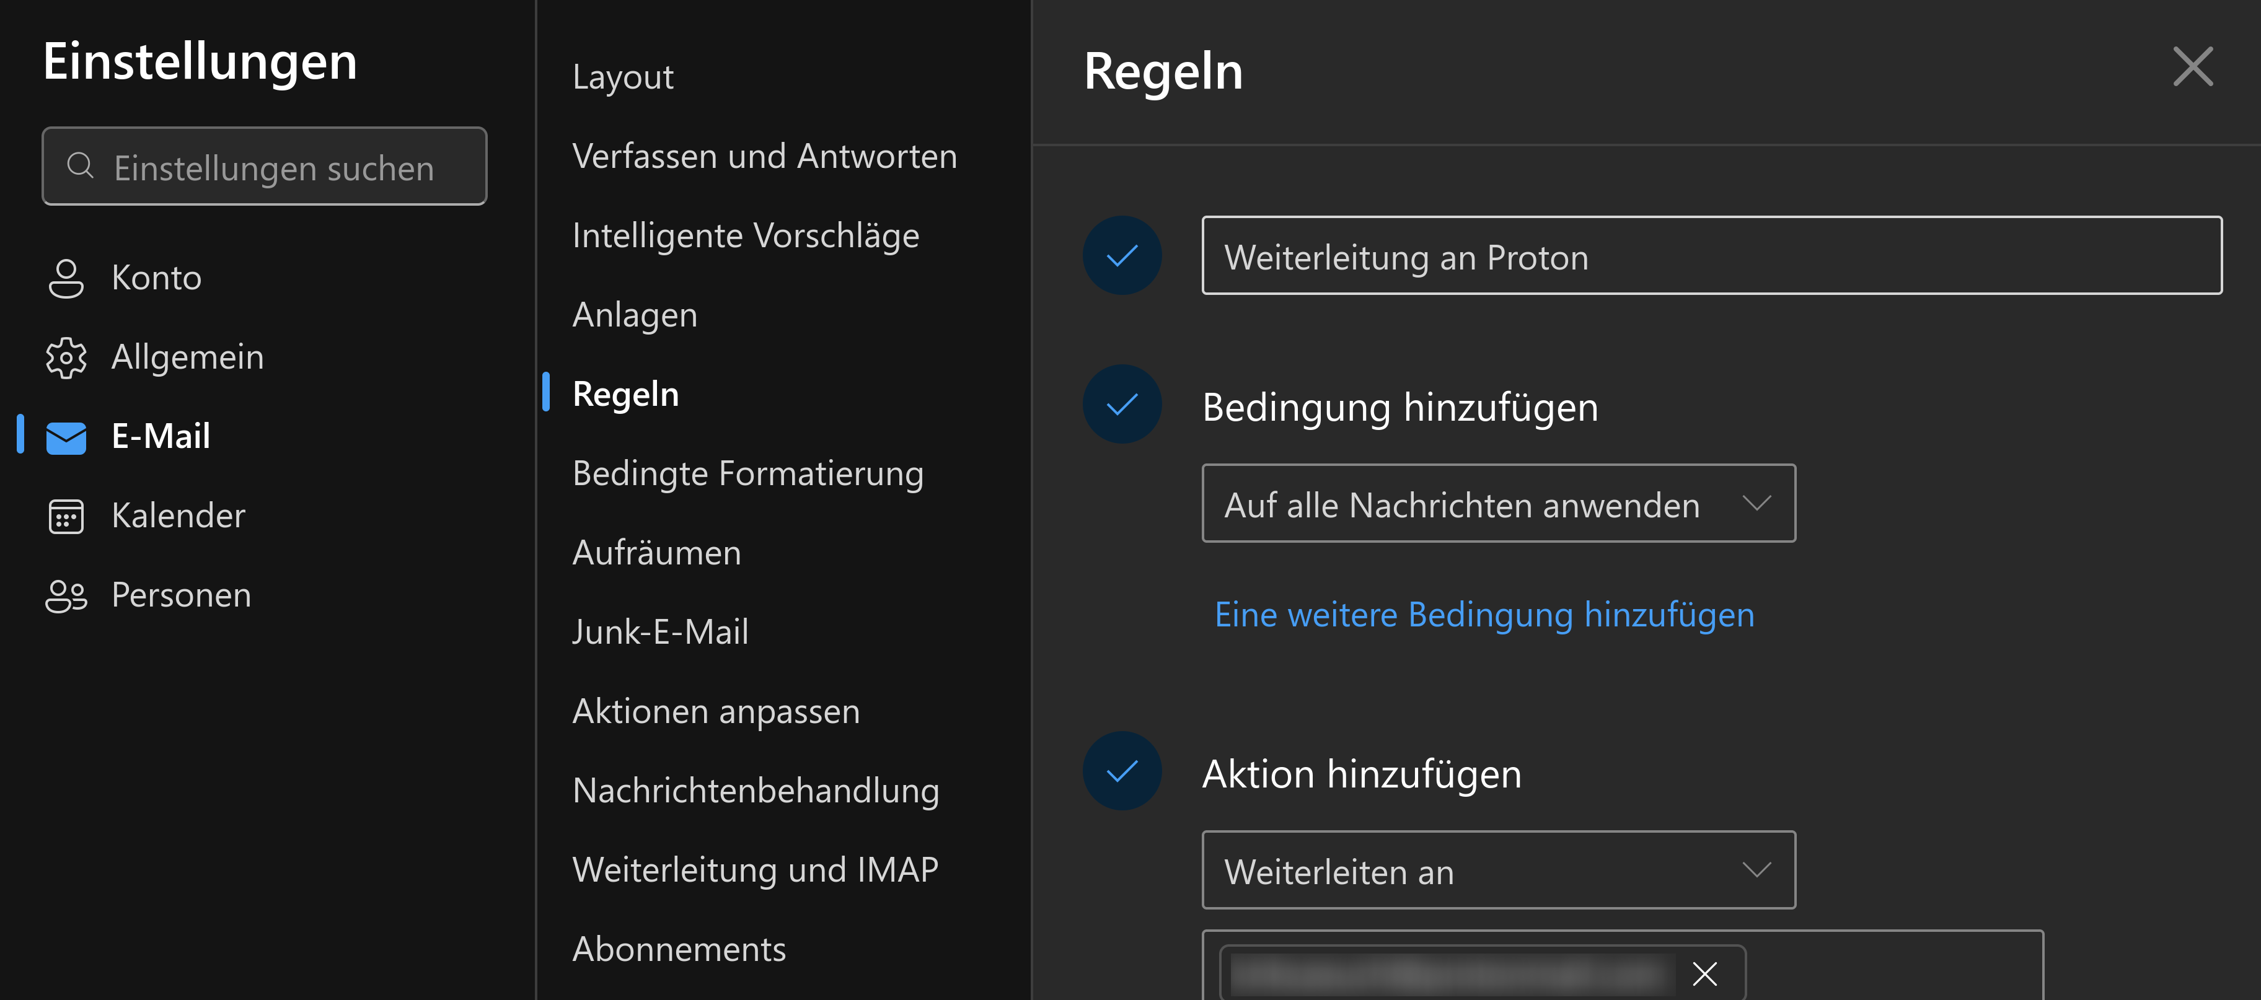Open the Verfassen und Antworten section

tap(764, 156)
